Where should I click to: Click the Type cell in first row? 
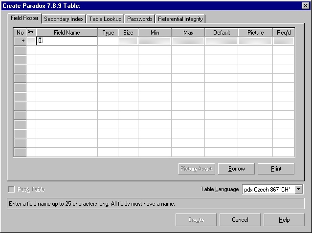click(108, 41)
